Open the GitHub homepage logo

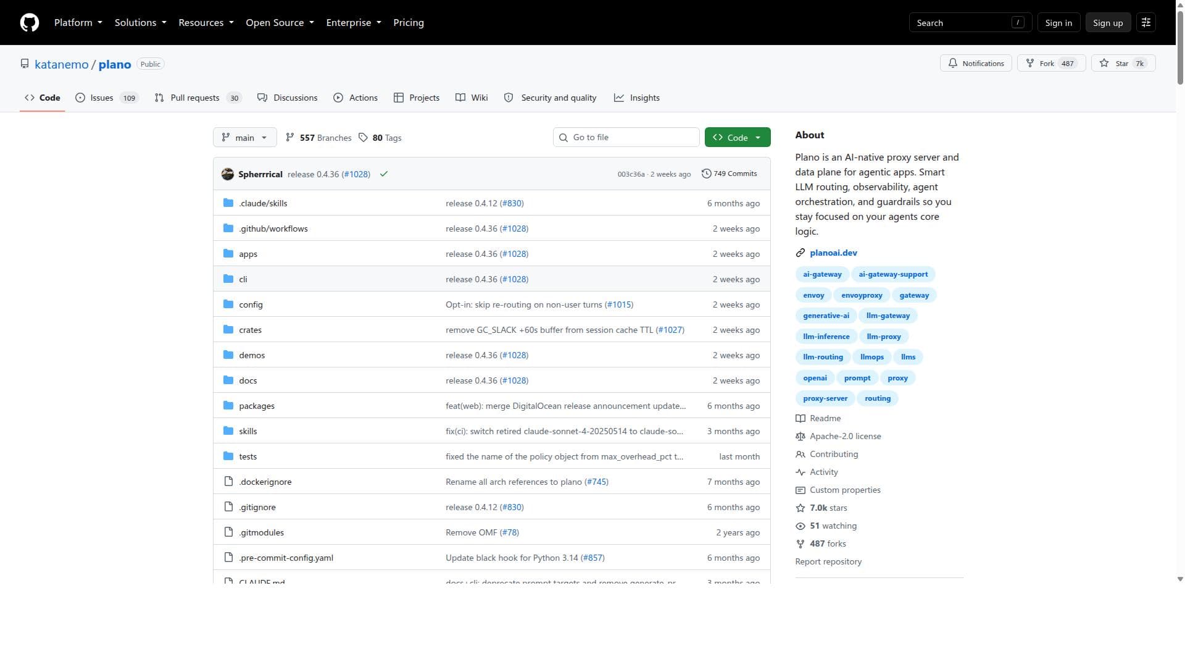[x=30, y=23]
